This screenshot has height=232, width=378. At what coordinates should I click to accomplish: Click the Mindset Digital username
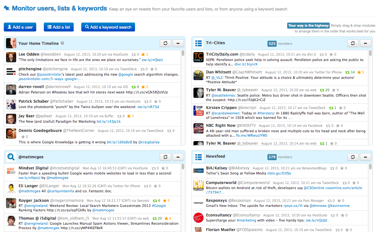(33, 168)
